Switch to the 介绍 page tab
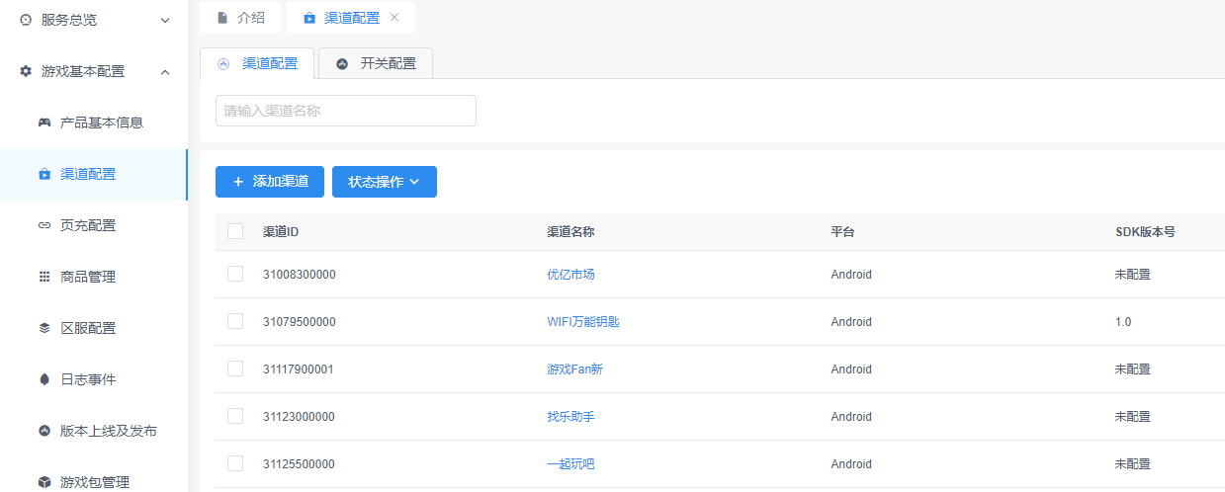The image size is (1225, 492). pos(240,18)
